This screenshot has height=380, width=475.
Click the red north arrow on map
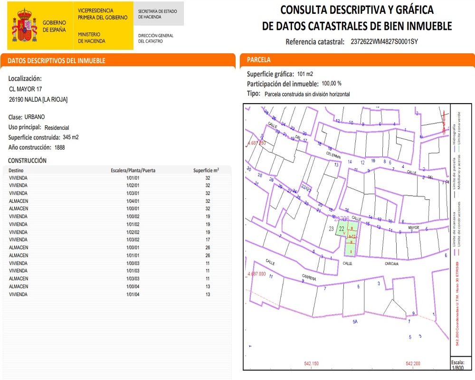pyautogui.click(x=444, y=122)
